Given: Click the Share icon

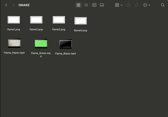Looking at the screenshot, I should click(x=128, y=5).
